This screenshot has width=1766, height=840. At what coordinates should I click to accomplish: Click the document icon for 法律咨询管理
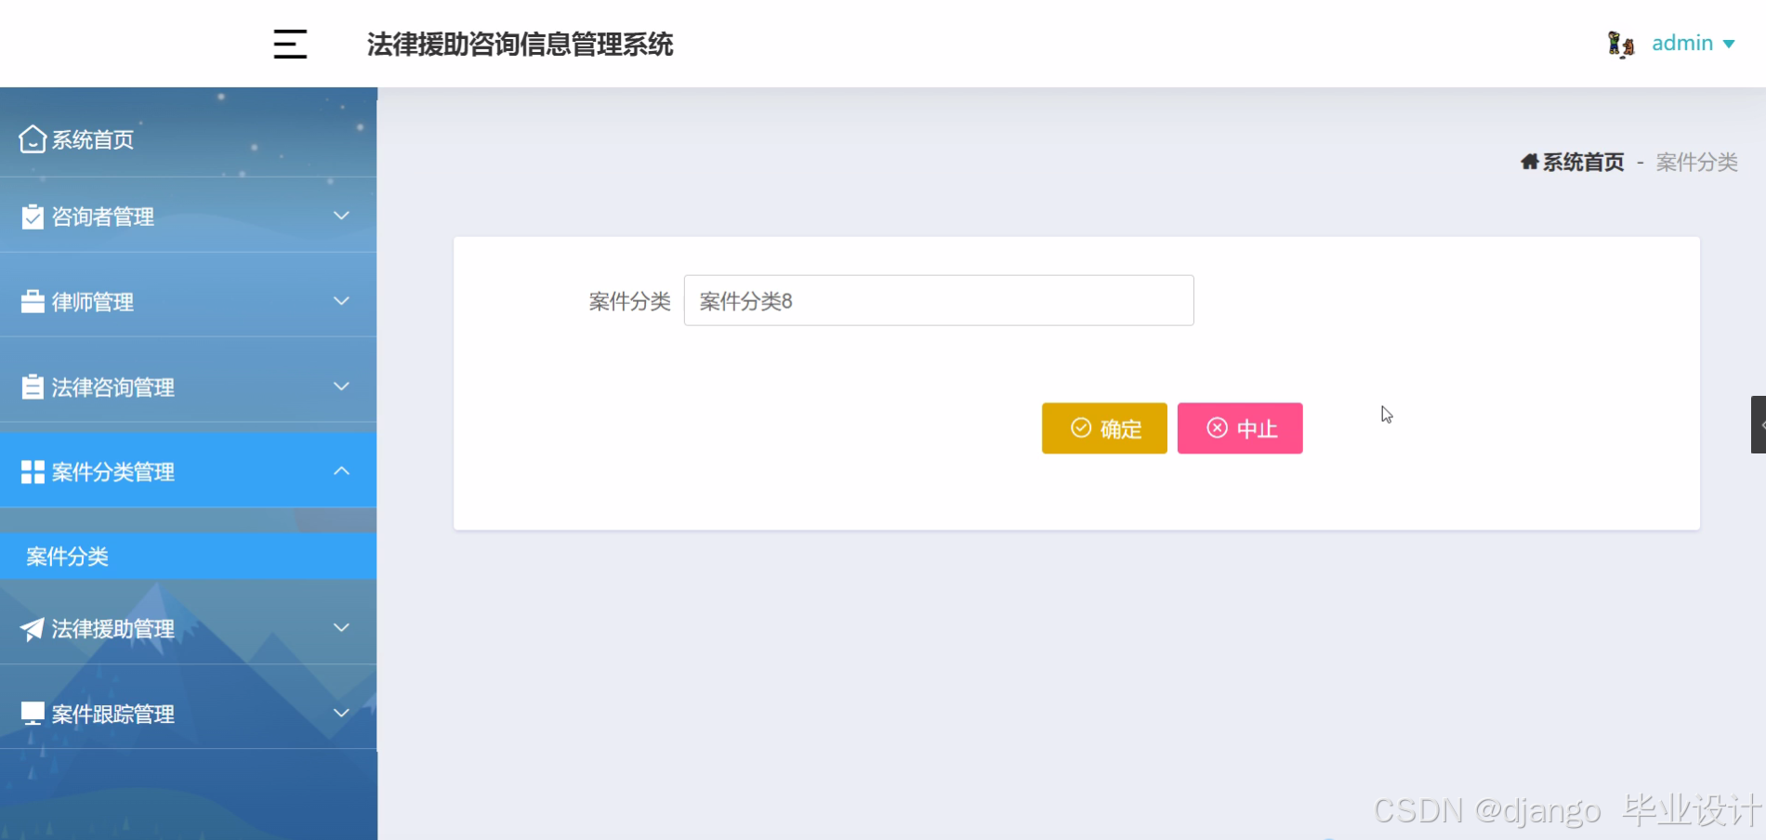click(x=31, y=387)
